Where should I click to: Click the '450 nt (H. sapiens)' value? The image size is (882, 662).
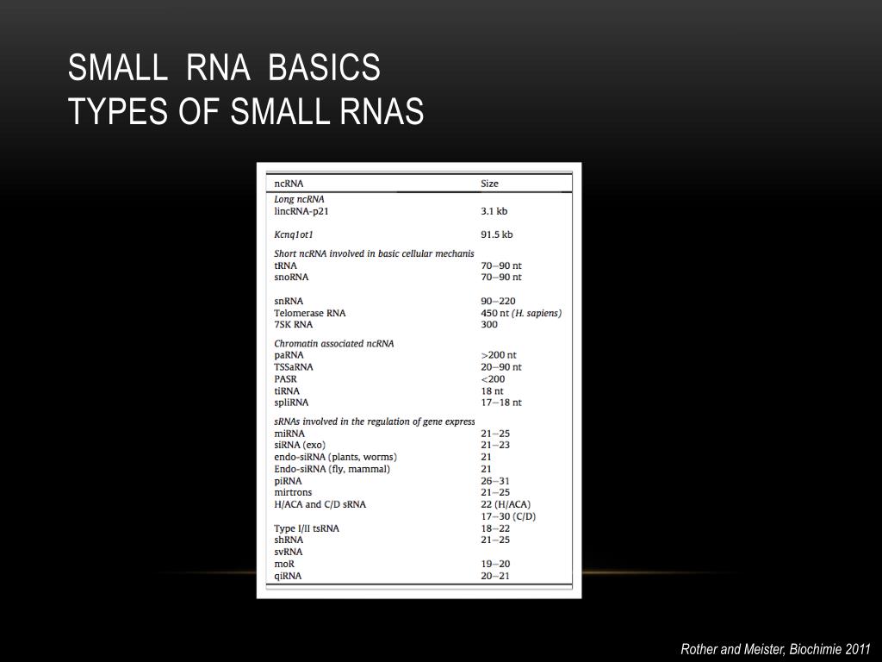pyautogui.click(x=521, y=313)
